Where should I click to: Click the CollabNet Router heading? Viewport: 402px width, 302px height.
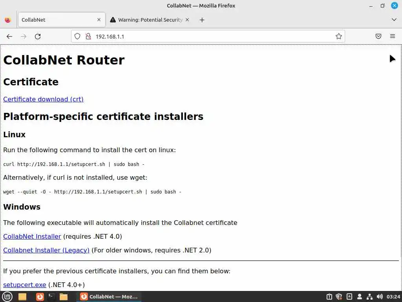64,60
